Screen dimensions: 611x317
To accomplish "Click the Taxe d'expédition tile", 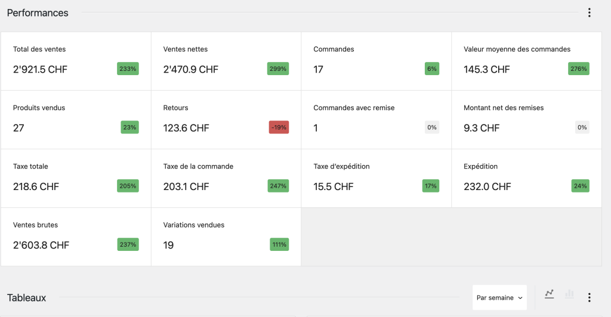I will (x=376, y=178).
